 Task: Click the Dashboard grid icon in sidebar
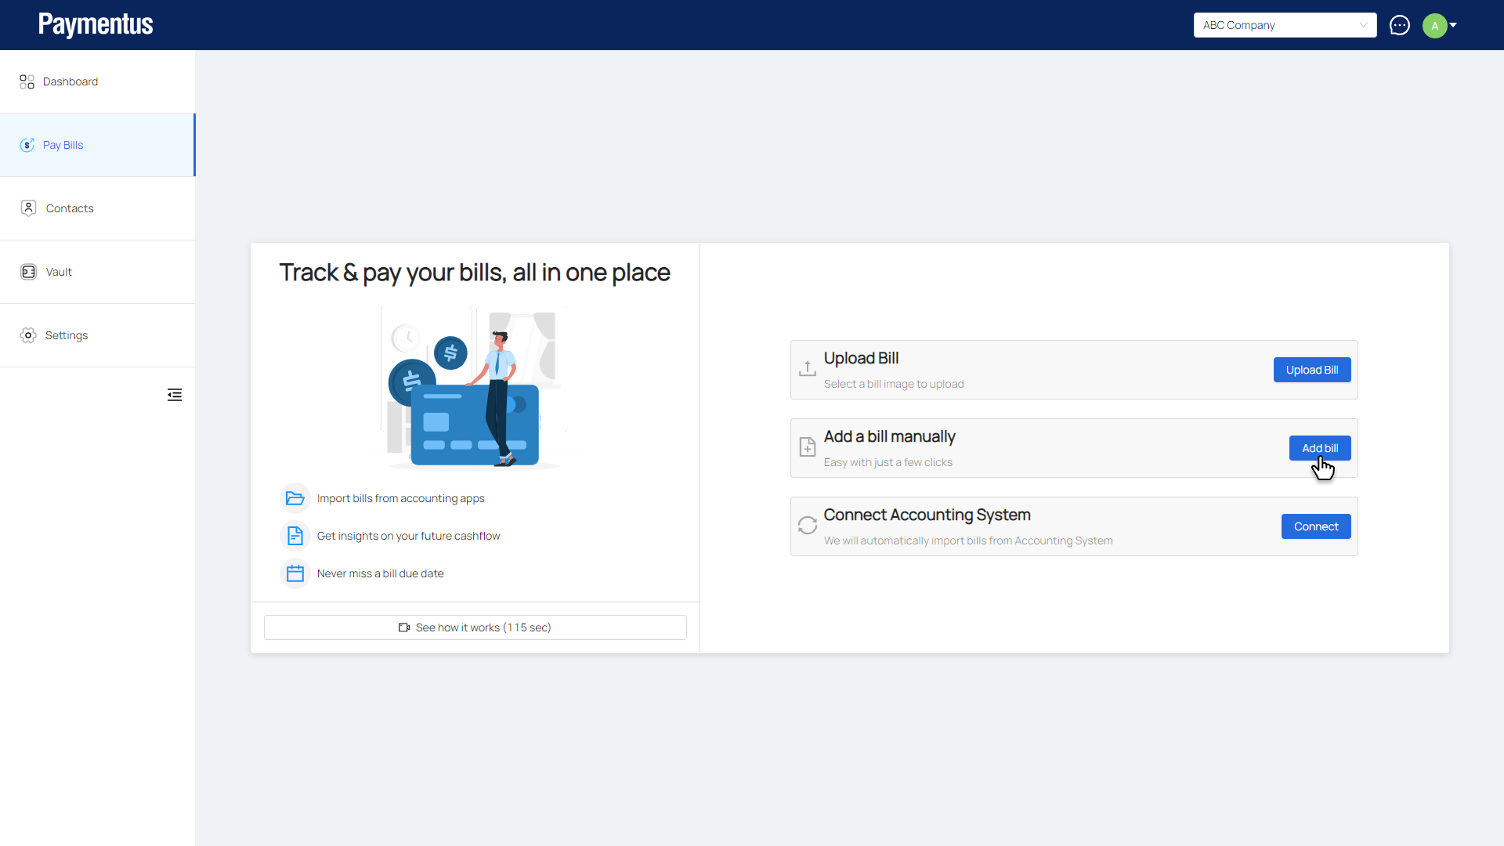pyautogui.click(x=27, y=81)
